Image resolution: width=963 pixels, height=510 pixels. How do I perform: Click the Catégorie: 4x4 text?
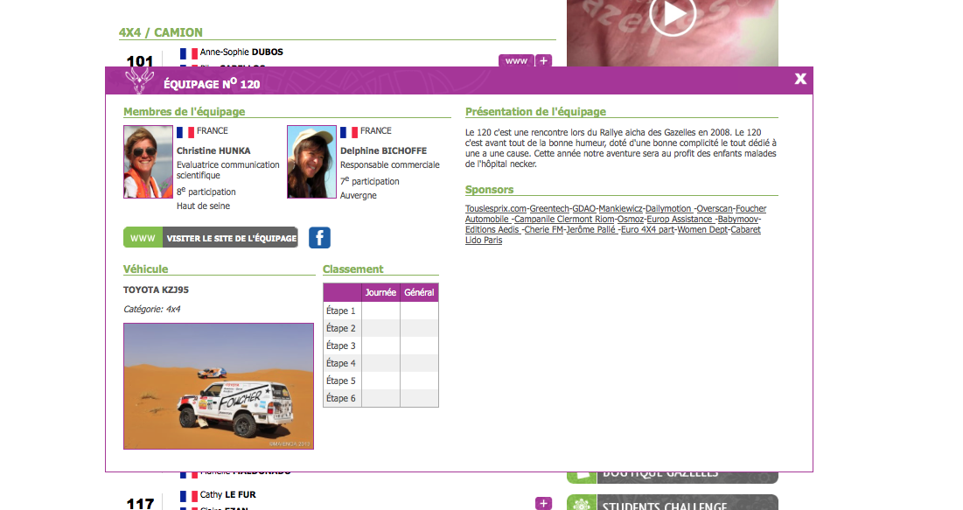click(151, 309)
